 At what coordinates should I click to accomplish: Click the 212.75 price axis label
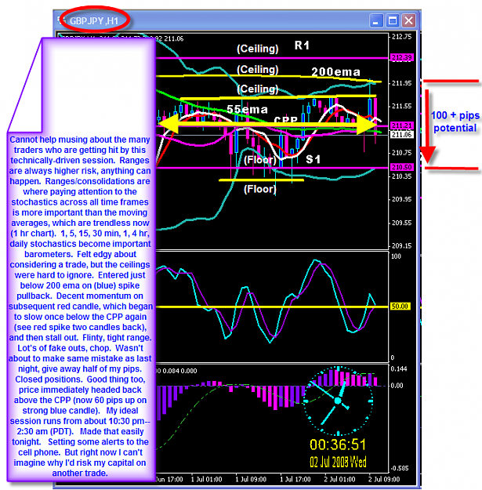click(402, 37)
